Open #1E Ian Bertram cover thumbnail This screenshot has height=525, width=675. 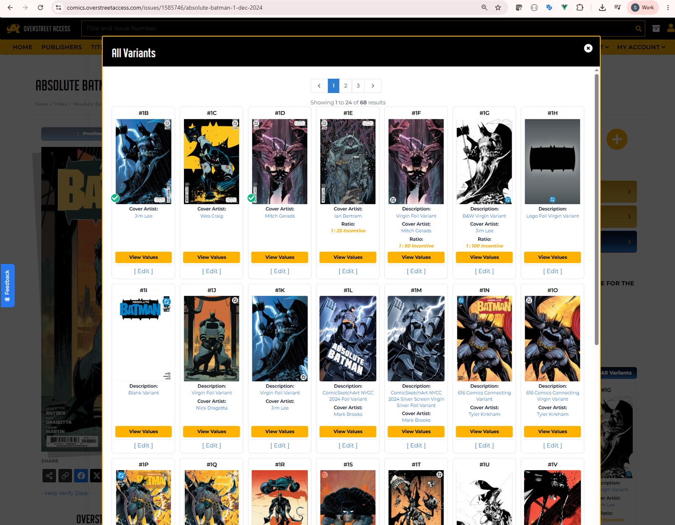(348, 161)
